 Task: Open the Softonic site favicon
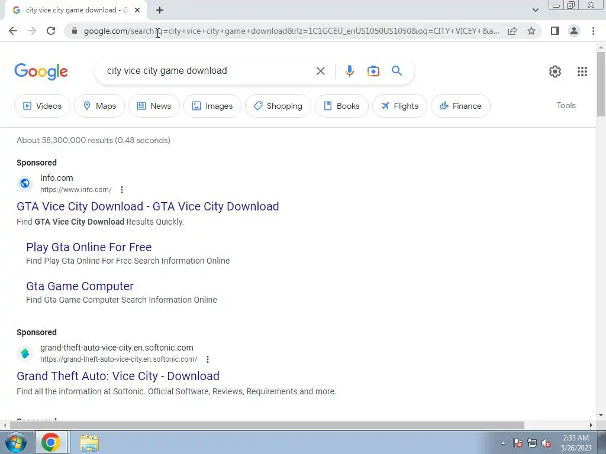pos(25,354)
